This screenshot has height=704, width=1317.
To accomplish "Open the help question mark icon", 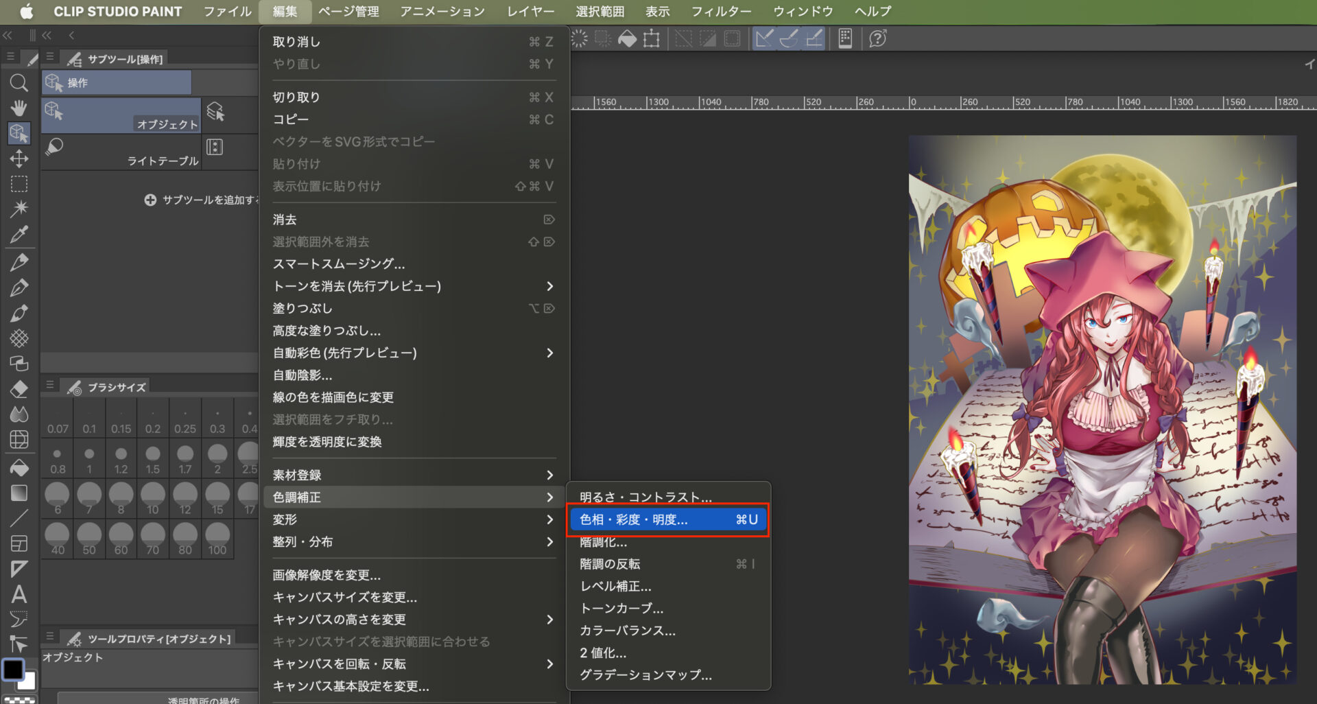I will pyautogui.click(x=877, y=38).
